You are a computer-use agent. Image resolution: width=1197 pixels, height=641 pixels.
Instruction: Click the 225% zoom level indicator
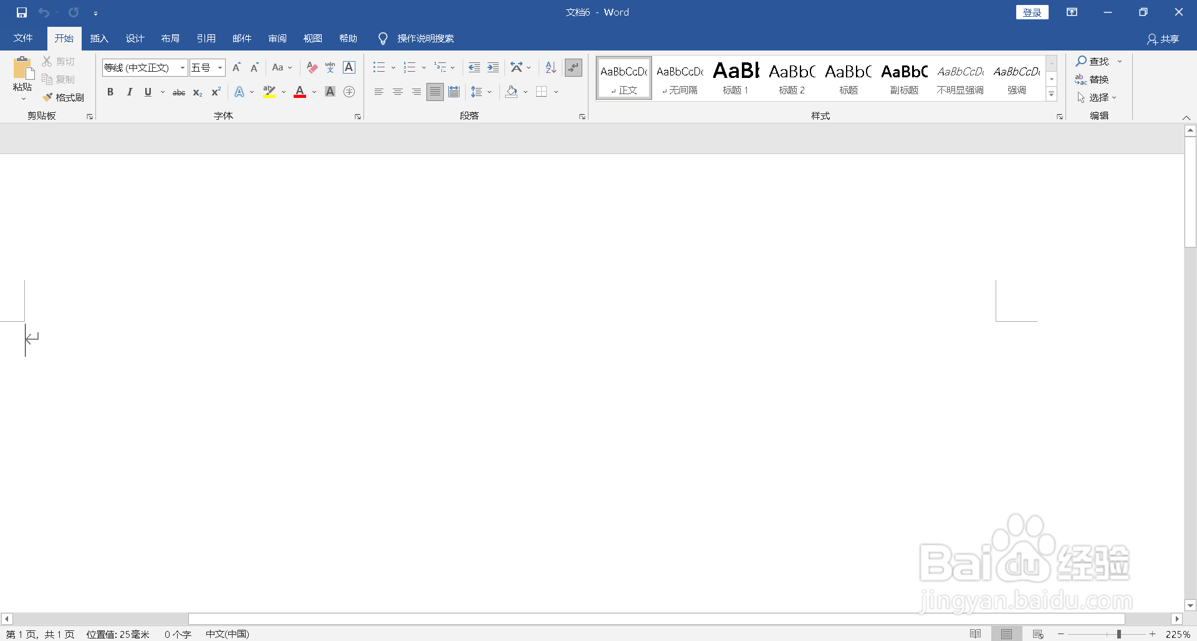[x=1178, y=634]
